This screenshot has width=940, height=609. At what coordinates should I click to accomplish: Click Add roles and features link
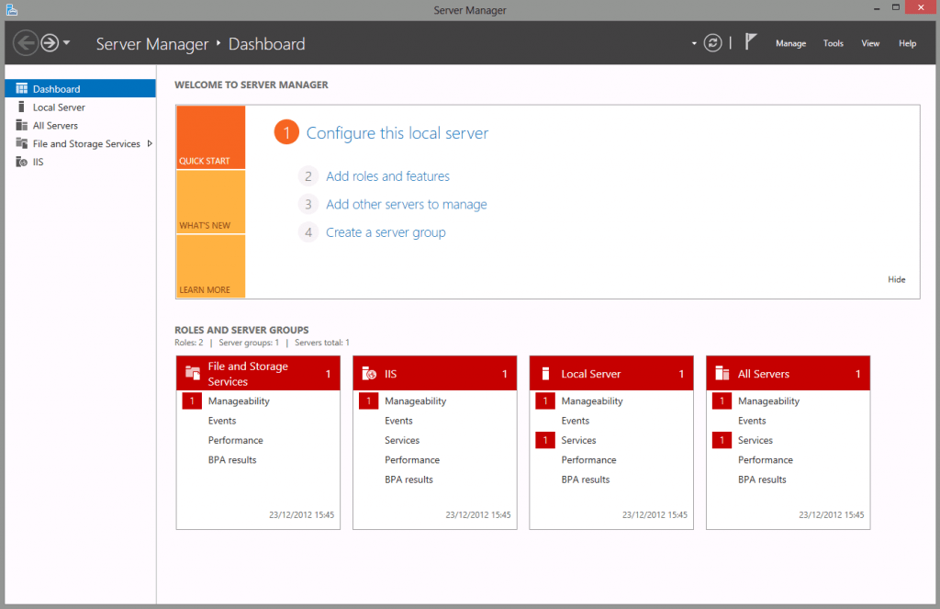click(x=388, y=176)
